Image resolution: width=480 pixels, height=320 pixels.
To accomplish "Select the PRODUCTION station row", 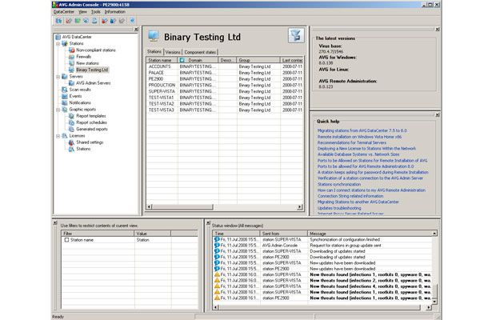I will point(225,85).
